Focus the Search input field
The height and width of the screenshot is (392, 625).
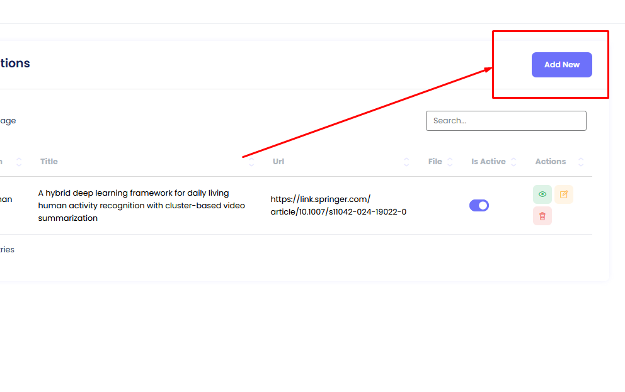(x=506, y=121)
